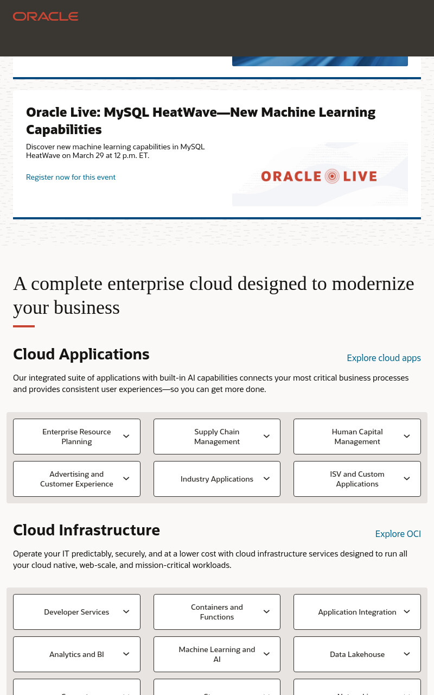This screenshot has height=695, width=434.
Task: Follow the Explore OCI link
Action: coord(398,534)
